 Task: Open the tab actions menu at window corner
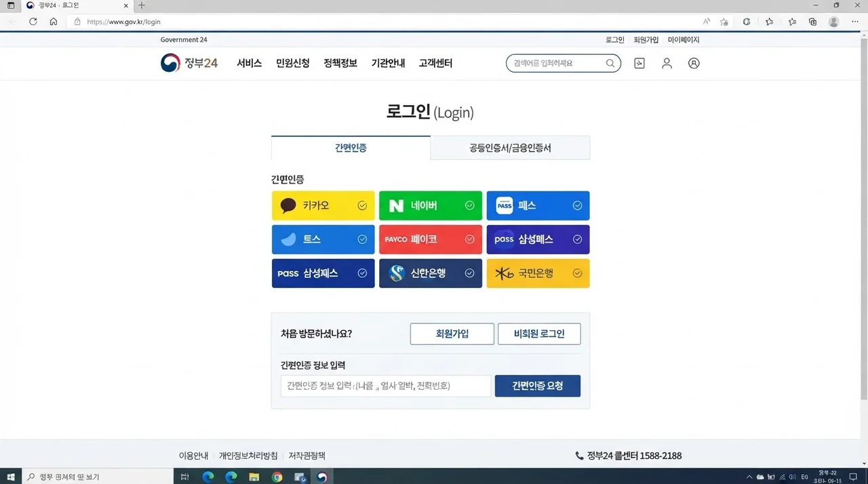coord(10,5)
